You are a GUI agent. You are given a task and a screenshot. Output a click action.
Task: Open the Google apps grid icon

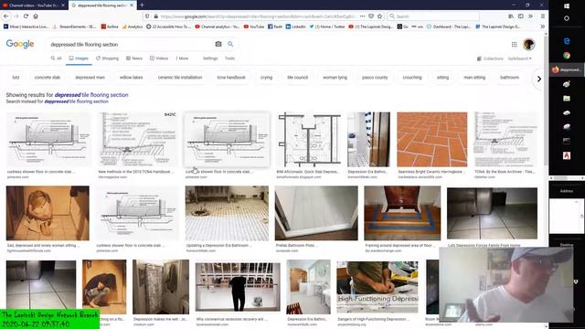point(514,45)
